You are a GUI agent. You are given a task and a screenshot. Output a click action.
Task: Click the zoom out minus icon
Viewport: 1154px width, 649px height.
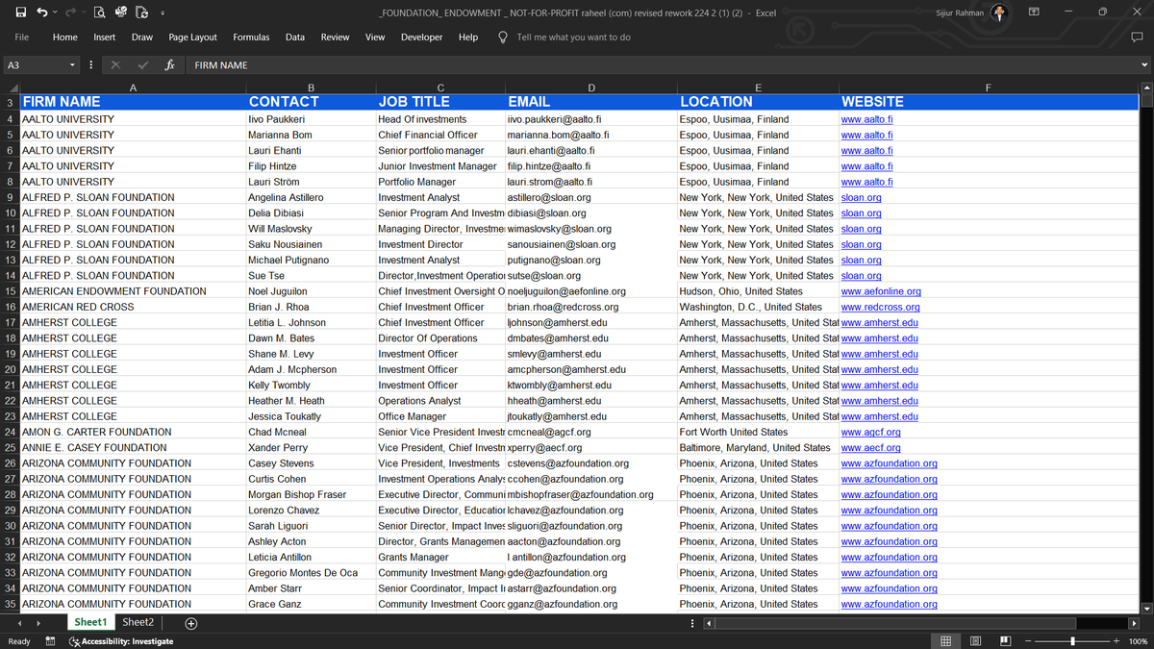[x=1028, y=641]
